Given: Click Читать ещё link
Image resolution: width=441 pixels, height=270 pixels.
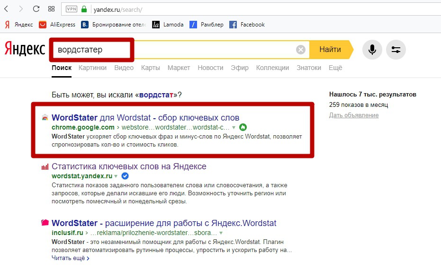Looking at the screenshot, I should coord(70,258).
